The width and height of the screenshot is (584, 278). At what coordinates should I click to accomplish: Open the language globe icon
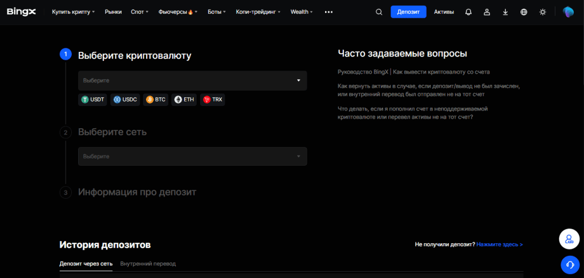click(524, 12)
